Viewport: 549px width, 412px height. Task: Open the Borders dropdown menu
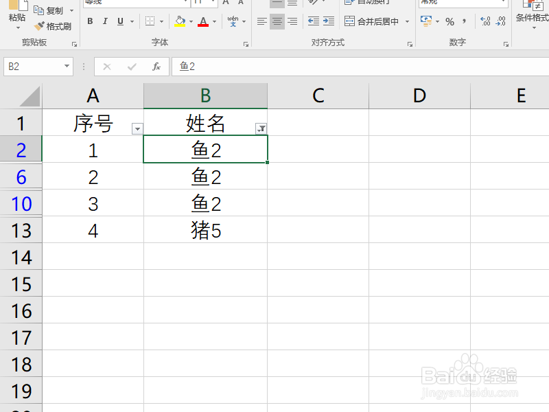click(162, 21)
